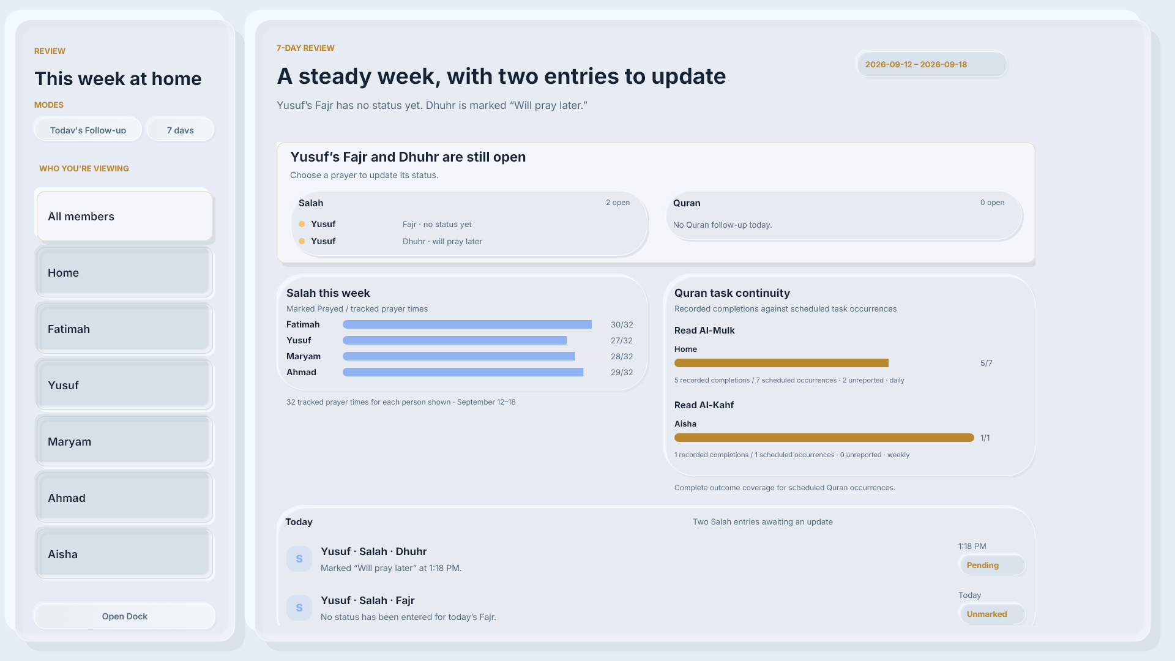Click 'Marked "Will pray later" at 1:18 PM.' text
This screenshot has width=1175, height=661.
(x=391, y=568)
